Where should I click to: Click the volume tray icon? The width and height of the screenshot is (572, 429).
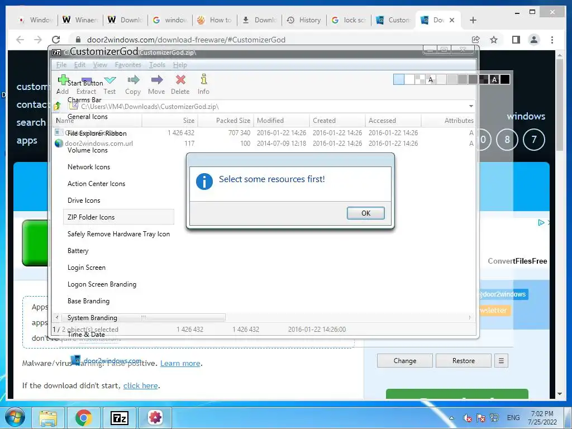[x=467, y=418]
